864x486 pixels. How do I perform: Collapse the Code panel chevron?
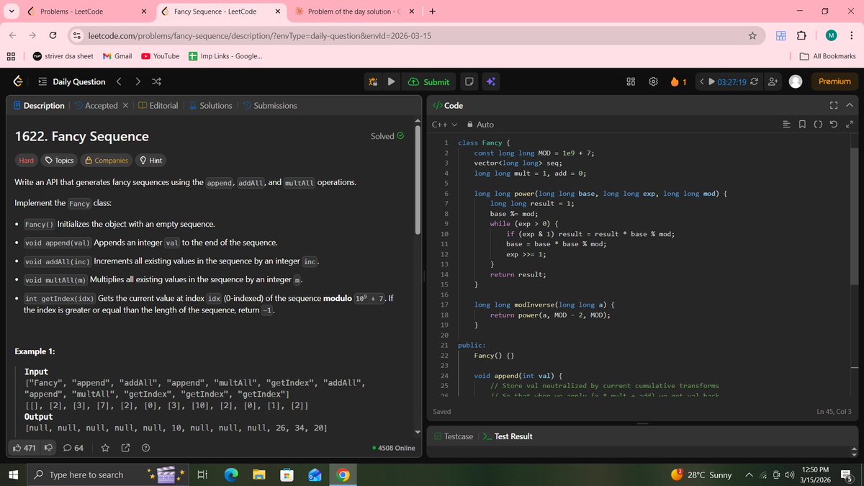pos(850,105)
